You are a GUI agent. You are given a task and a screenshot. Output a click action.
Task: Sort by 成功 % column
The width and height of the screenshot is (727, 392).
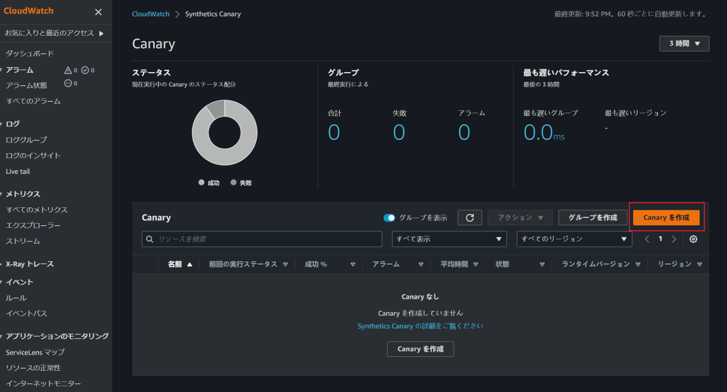(330, 264)
